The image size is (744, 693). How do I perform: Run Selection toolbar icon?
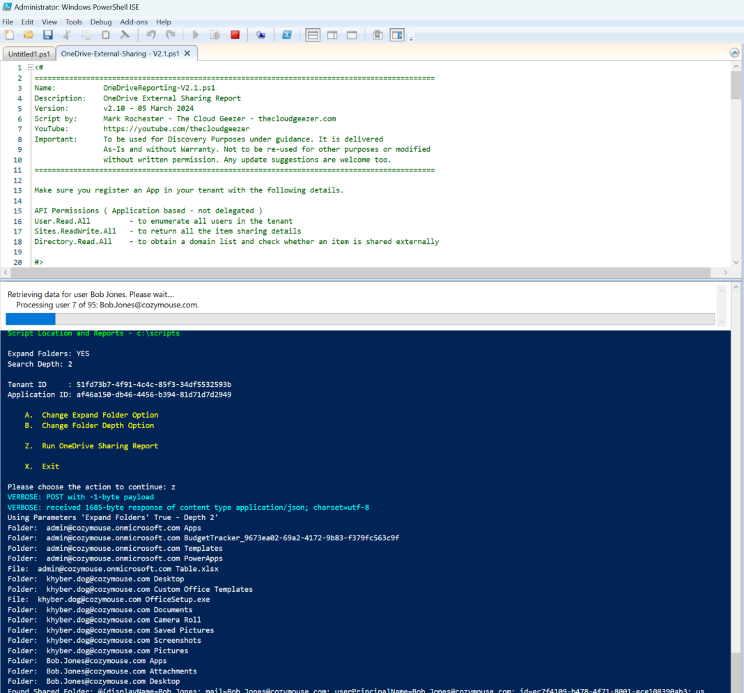pos(215,35)
